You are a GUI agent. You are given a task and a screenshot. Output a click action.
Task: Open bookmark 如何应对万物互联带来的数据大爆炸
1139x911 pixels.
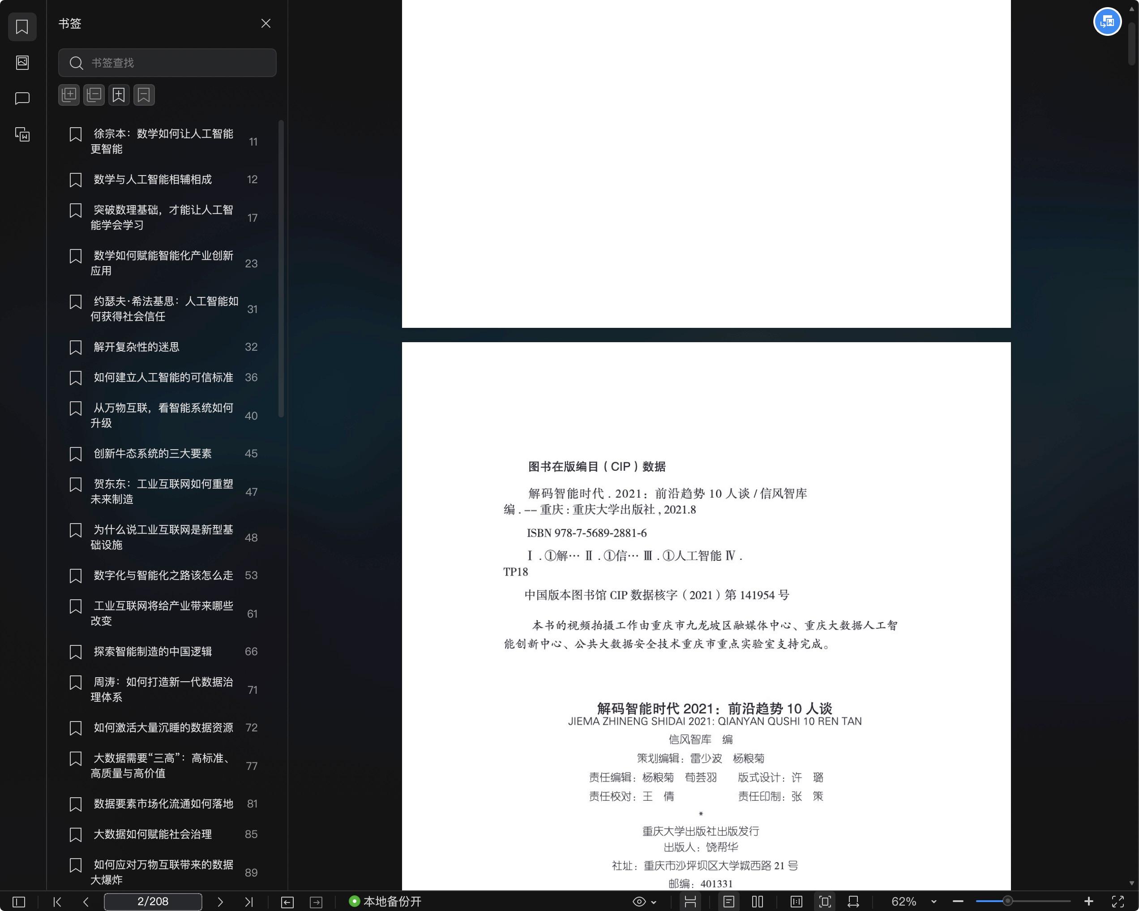click(164, 872)
